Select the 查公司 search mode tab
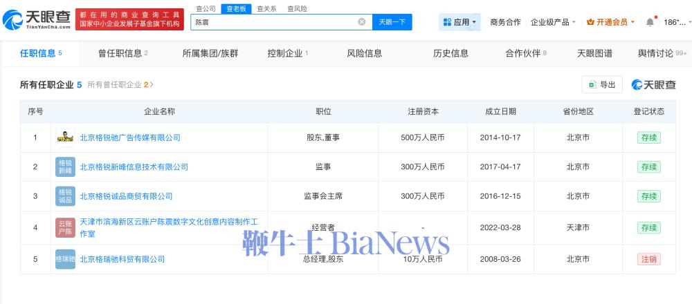 click(x=205, y=9)
